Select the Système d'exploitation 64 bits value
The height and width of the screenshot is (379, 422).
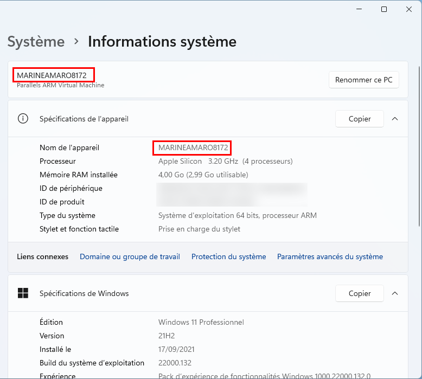(238, 215)
